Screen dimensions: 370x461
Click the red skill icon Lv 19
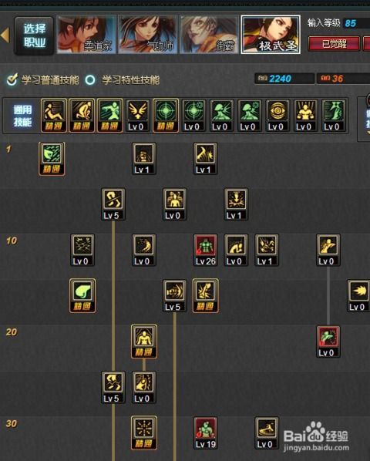(205, 433)
